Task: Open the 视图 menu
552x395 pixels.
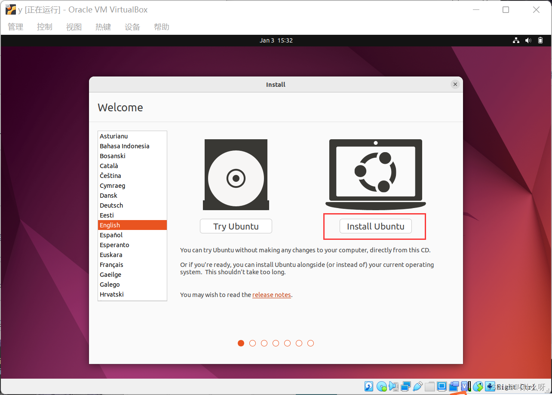Action: click(x=74, y=27)
